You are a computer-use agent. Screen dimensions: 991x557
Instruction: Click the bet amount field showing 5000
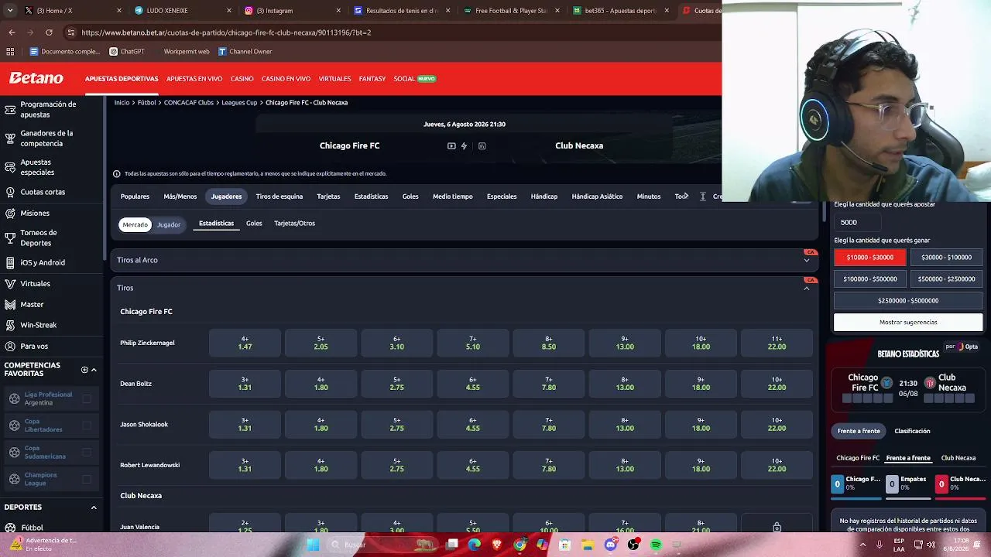859,222
